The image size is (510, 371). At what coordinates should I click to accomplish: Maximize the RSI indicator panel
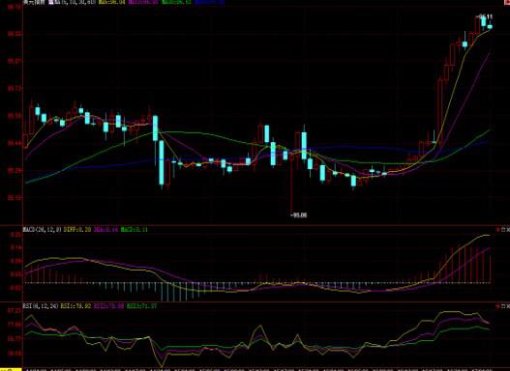pos(503,306)
